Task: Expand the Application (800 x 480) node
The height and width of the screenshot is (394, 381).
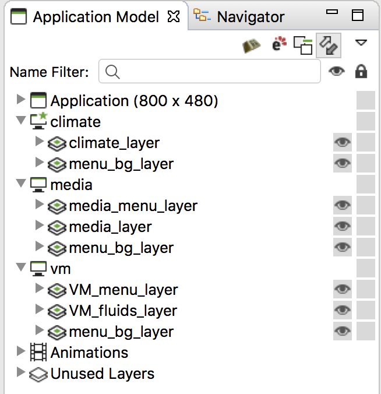Action: 21,99
